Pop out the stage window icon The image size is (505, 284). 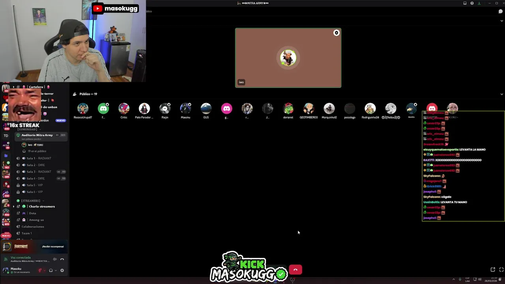click(x=493, y=270)
